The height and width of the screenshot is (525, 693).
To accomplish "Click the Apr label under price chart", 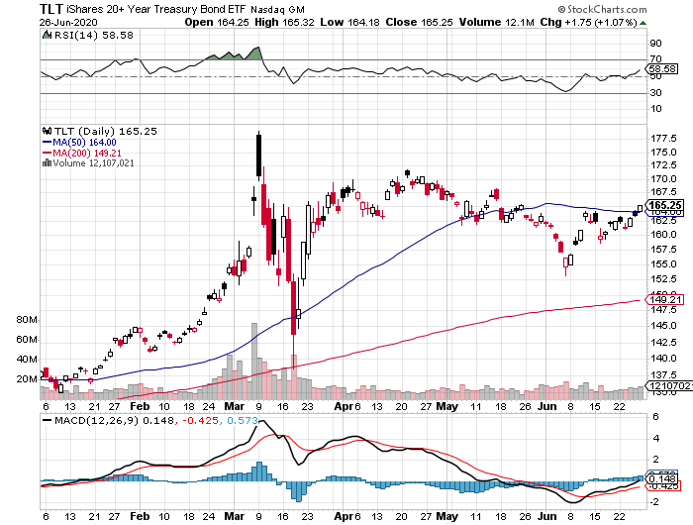I will [343, 406].
